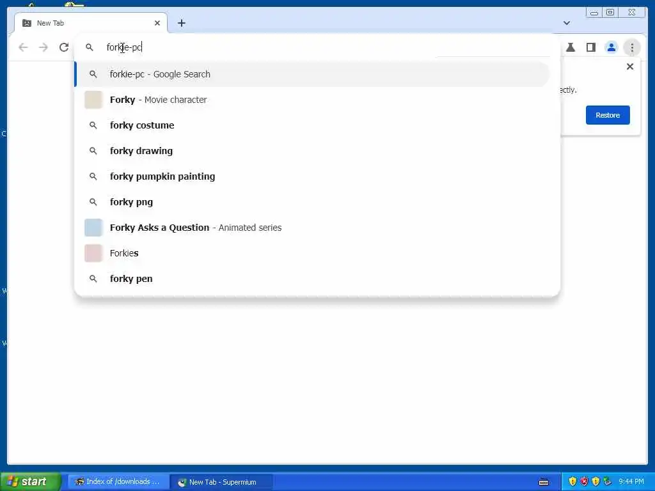Select the New Tab tab
This screenshot has height=491, width=655.
[x=91, y=23]
